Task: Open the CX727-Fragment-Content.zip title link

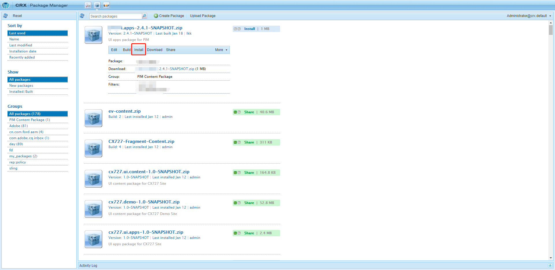Action: (141, 141)
